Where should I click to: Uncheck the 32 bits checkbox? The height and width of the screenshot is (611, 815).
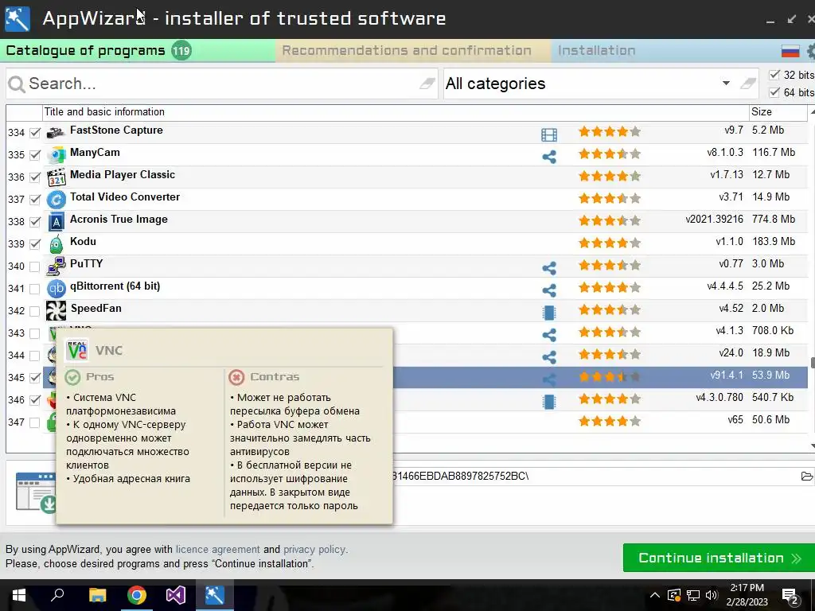pyautogui.click(x=774, y=75)
